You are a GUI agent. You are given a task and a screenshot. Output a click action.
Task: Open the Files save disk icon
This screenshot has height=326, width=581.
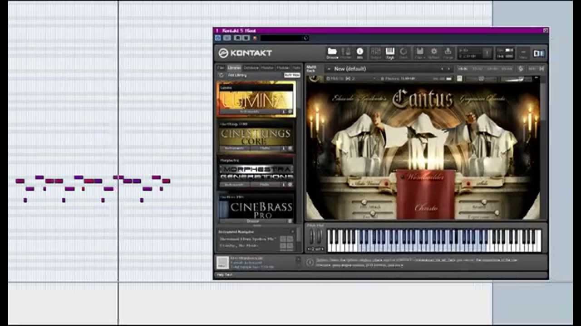click(420, 51)
